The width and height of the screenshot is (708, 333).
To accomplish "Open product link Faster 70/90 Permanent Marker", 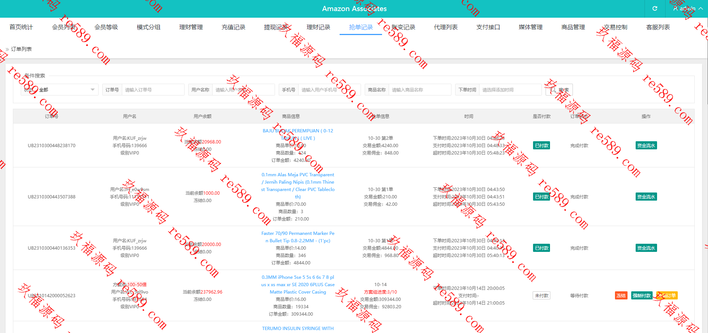I will click(x=298, y=237).
